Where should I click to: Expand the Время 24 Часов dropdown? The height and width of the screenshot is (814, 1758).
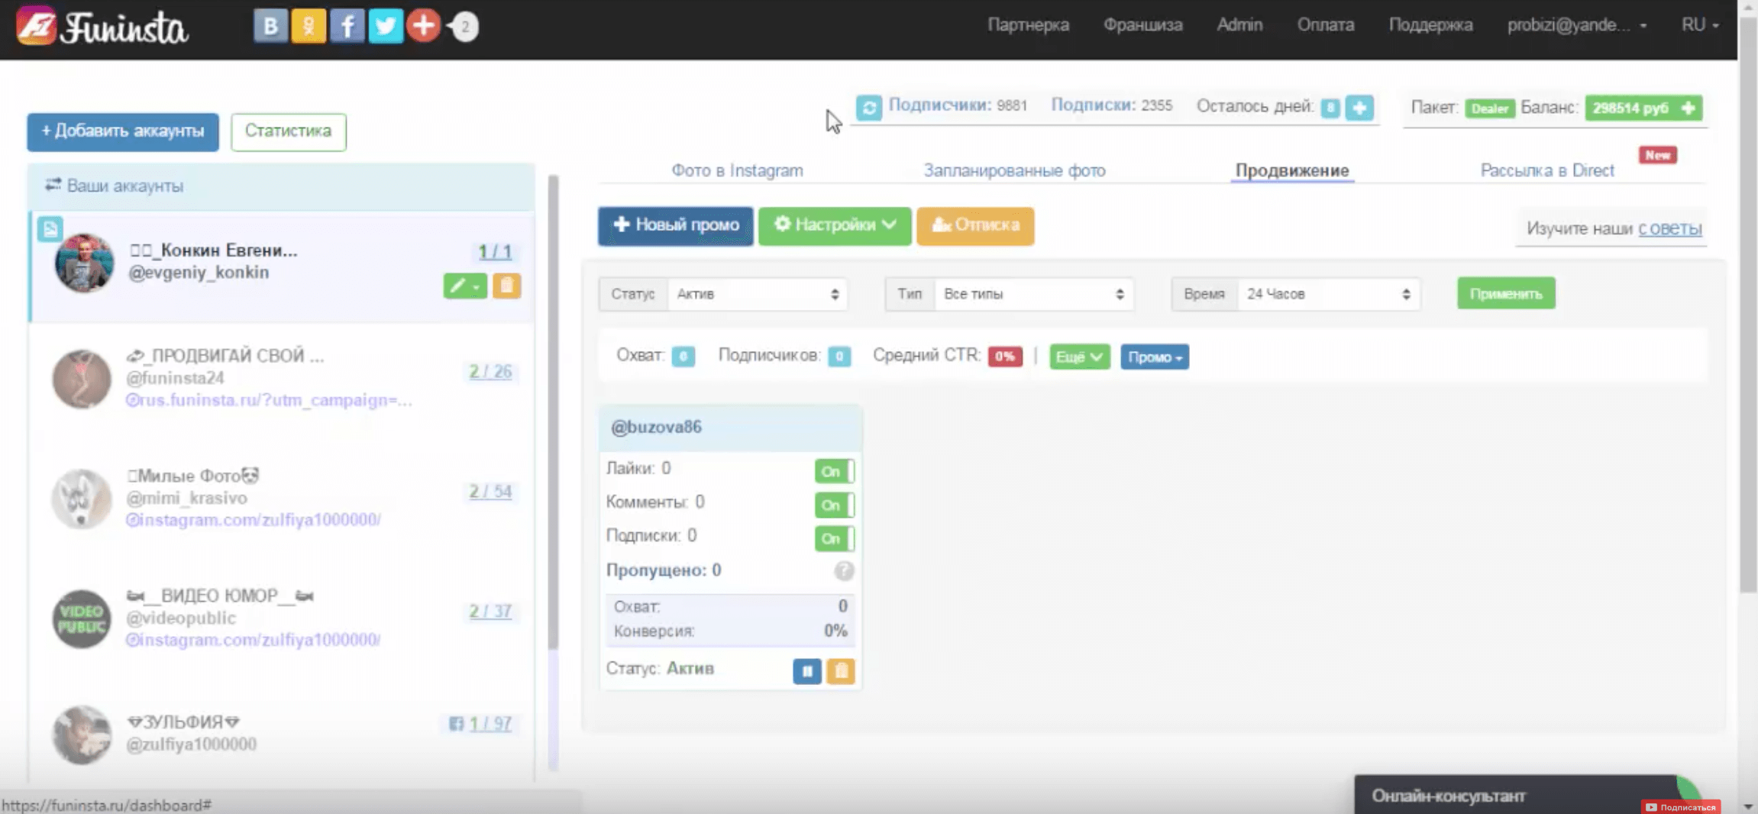click(x=1327, y=294)
